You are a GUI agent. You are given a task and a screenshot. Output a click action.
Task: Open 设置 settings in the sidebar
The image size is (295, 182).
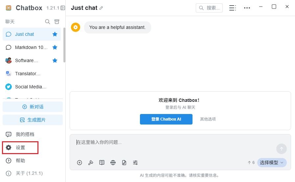coord(20,148)
